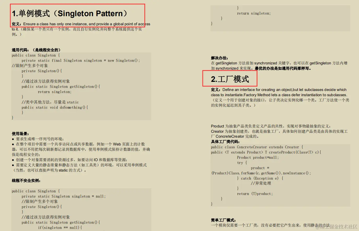The width and height of the screenshot is (359, 231).
Task: Click the '具体工厂类代码：' subheading
Action: tap(225, 142)
